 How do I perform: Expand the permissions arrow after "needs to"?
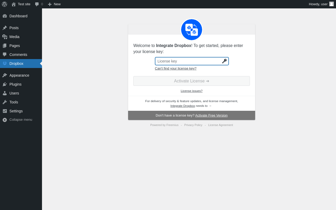click(210, 106)
